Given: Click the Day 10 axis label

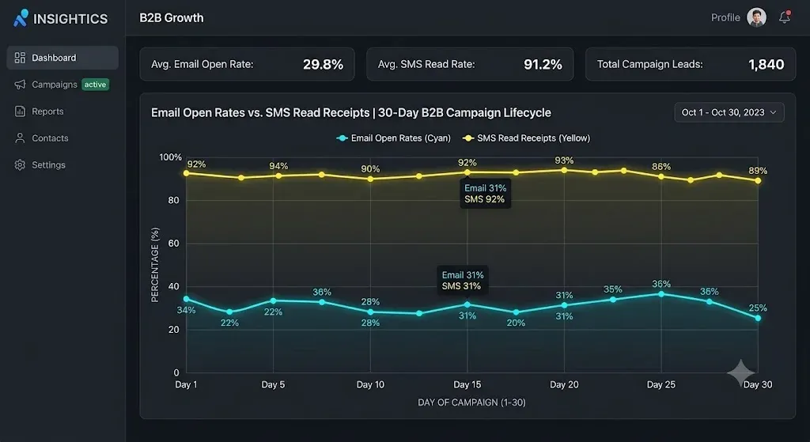Looking at the screenshot, I should click(370, 384).
